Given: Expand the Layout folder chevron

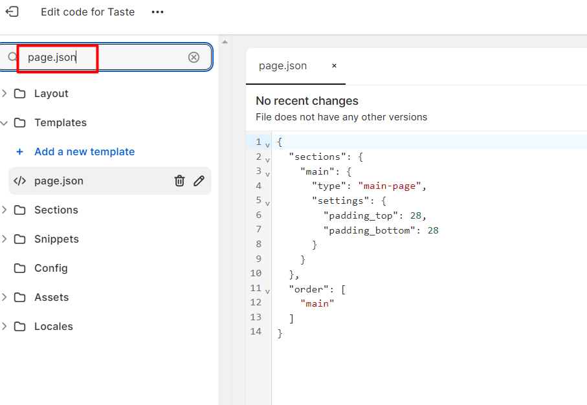Looking at the screenshot, I should pos(4,93).
